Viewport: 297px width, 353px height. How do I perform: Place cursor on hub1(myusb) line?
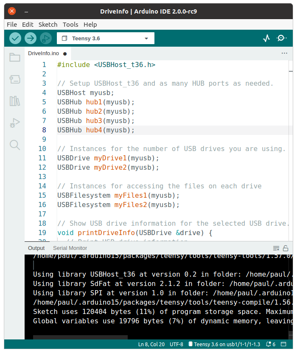[x=96, y=102]
